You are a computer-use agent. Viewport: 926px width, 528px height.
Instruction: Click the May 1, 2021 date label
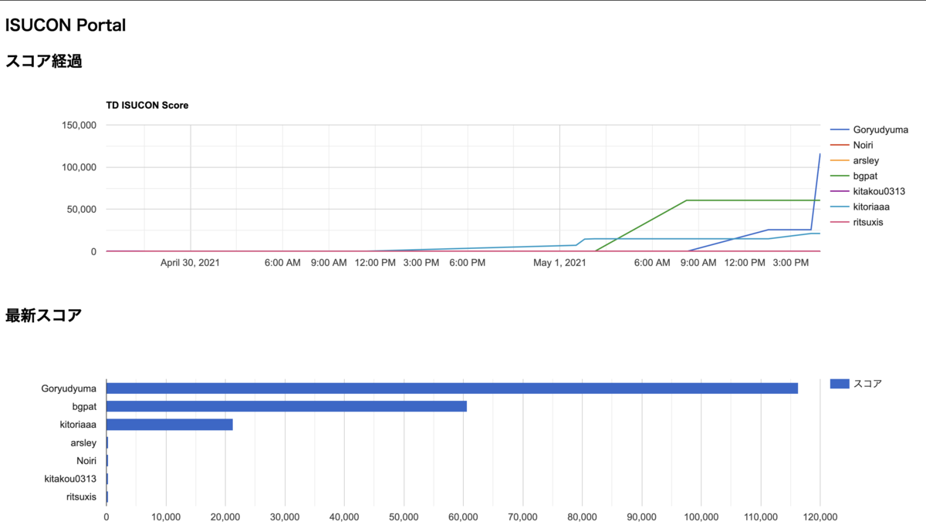559,264
